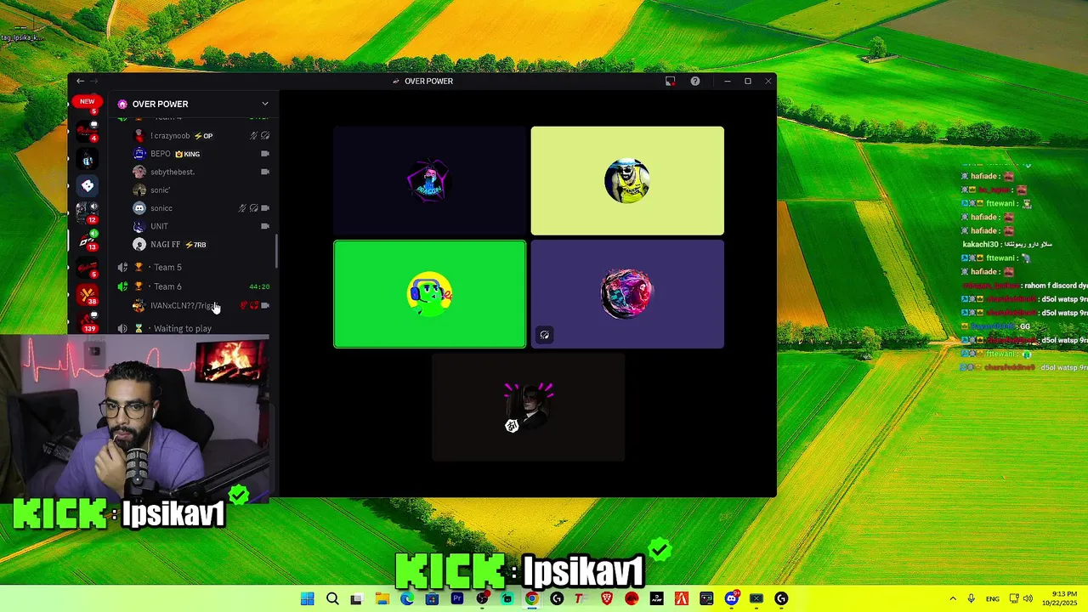Open ENG language switcher in tray
1088x612 pixels.
point(993,599)
